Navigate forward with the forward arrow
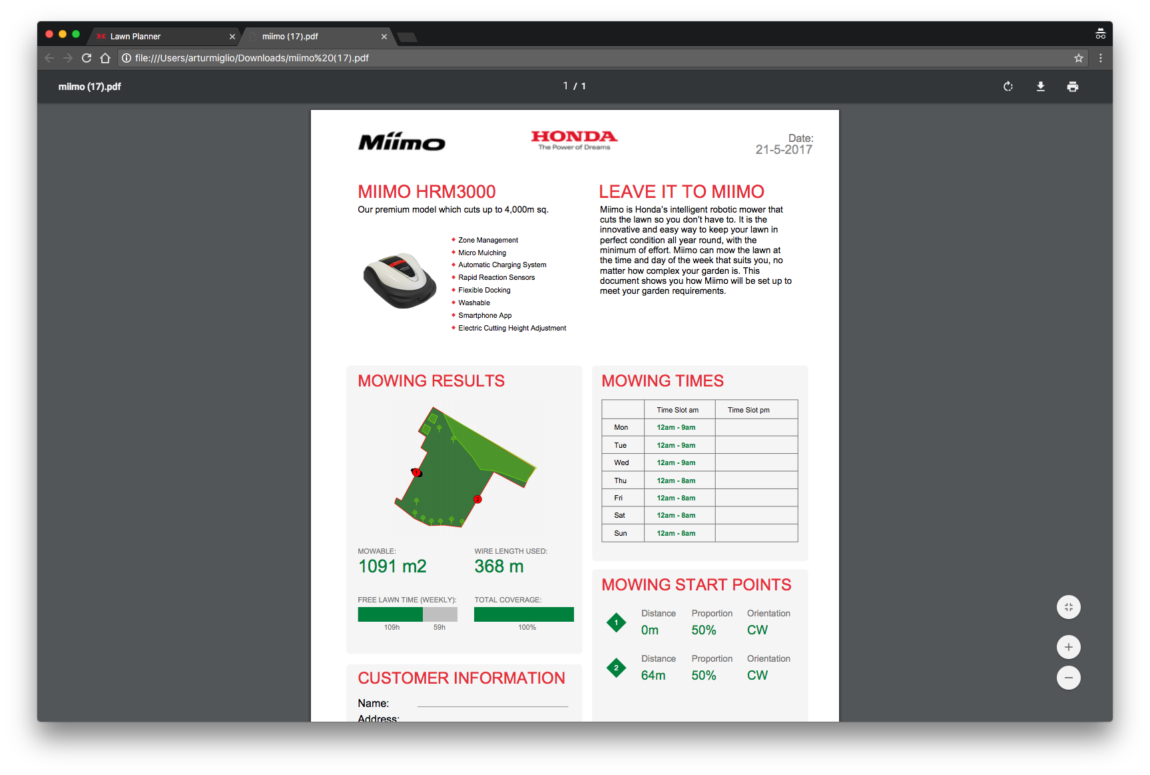Viewport: 1150px width, 775px height. [x=67, y=58]
